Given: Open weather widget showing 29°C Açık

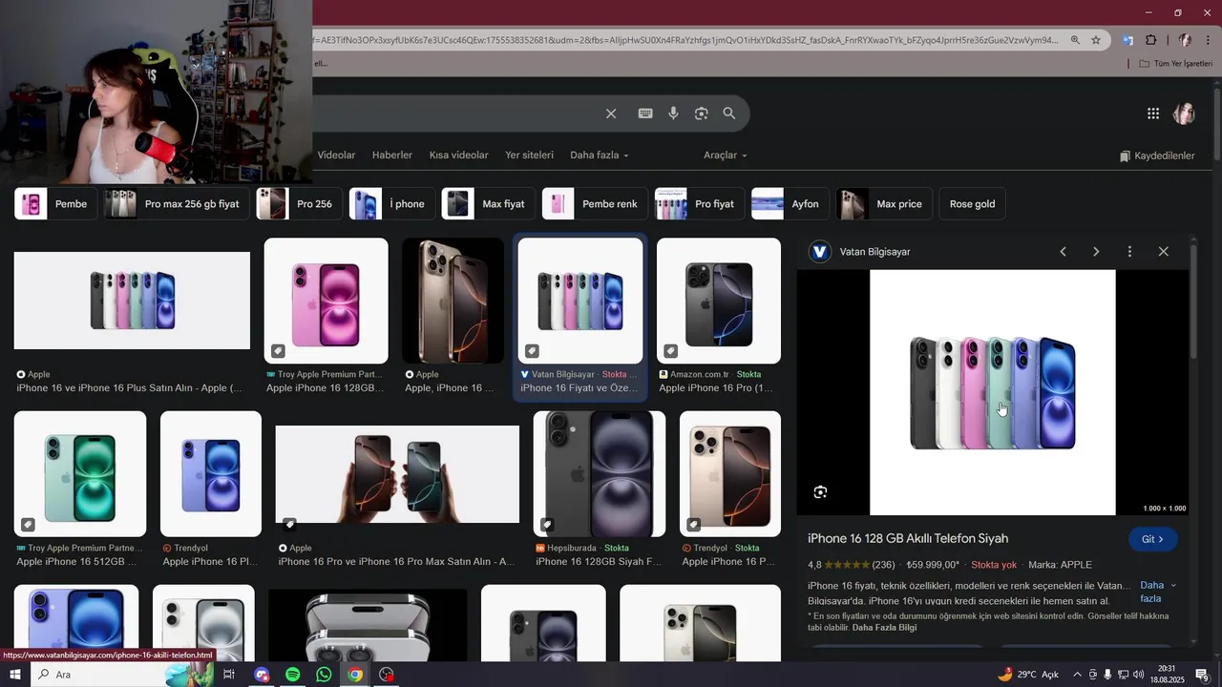Looking at the screenshot, I should tap(1028, 675).
